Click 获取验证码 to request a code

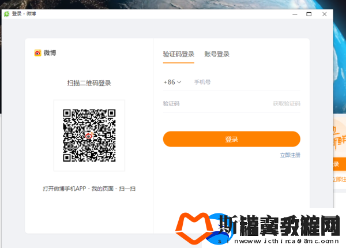[x=287, y=104]
